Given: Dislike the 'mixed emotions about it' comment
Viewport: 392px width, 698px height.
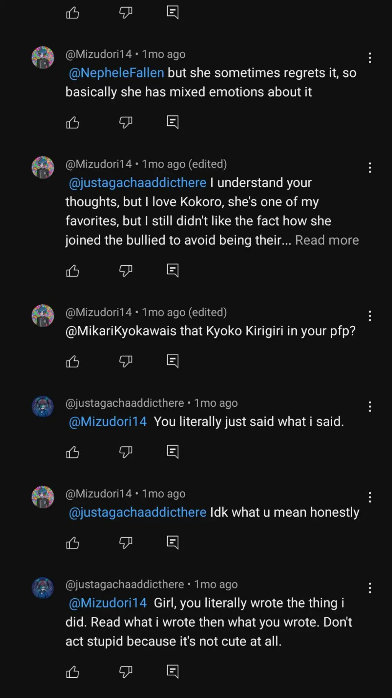Looking at the screenshot, I should pos(126,123).
